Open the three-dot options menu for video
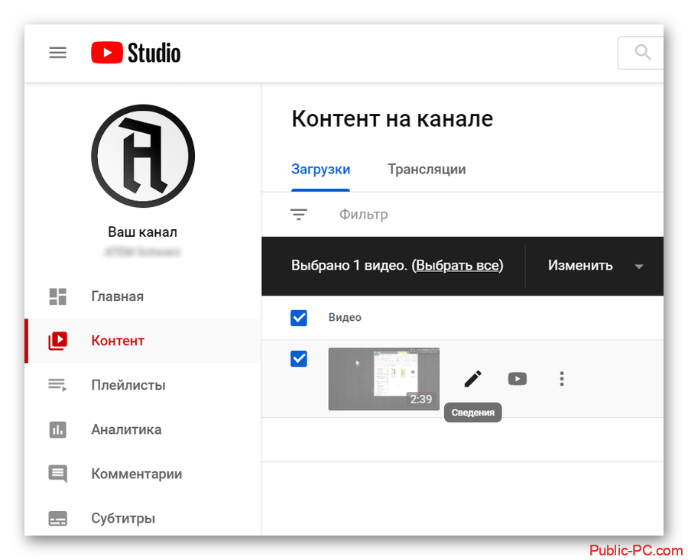This screenshot has width=688, height=560. pyautogui.click(x=562, y=378)
